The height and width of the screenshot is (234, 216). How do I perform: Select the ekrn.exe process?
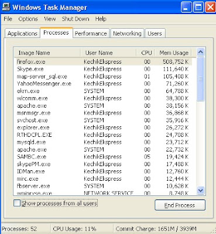point(103,91)
